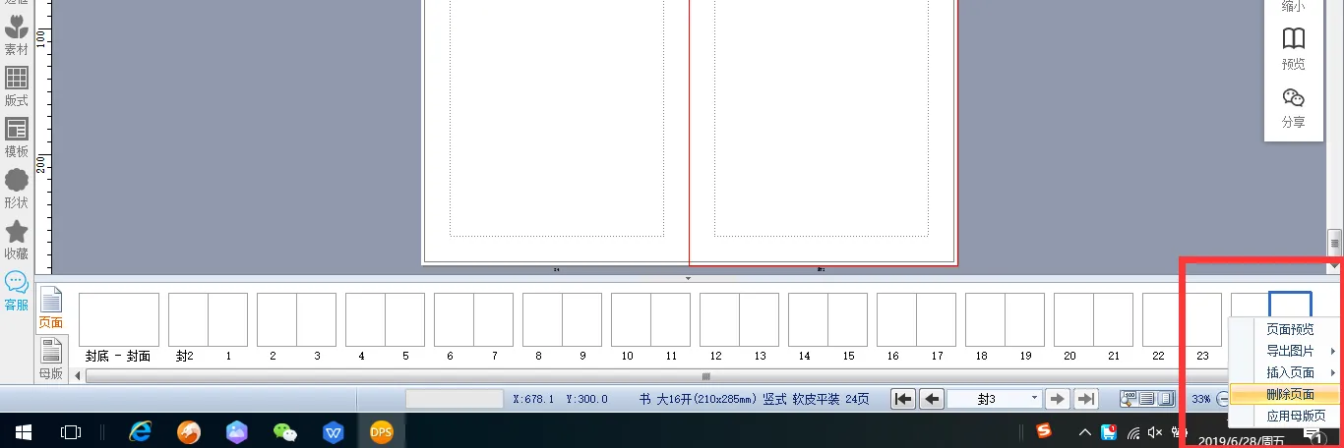The width and height of the screenshot is (1344, 448).
Task: Switch to the 母版 master pages tab
Action: pyautogui.click(x=50, y=359)
